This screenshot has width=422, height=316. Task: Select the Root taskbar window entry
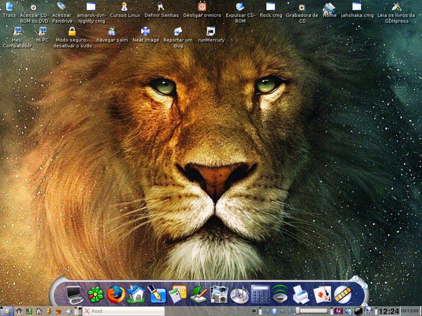coord(123,311)
